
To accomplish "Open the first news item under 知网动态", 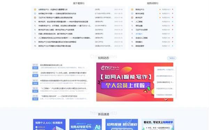I will coord(51,65).
